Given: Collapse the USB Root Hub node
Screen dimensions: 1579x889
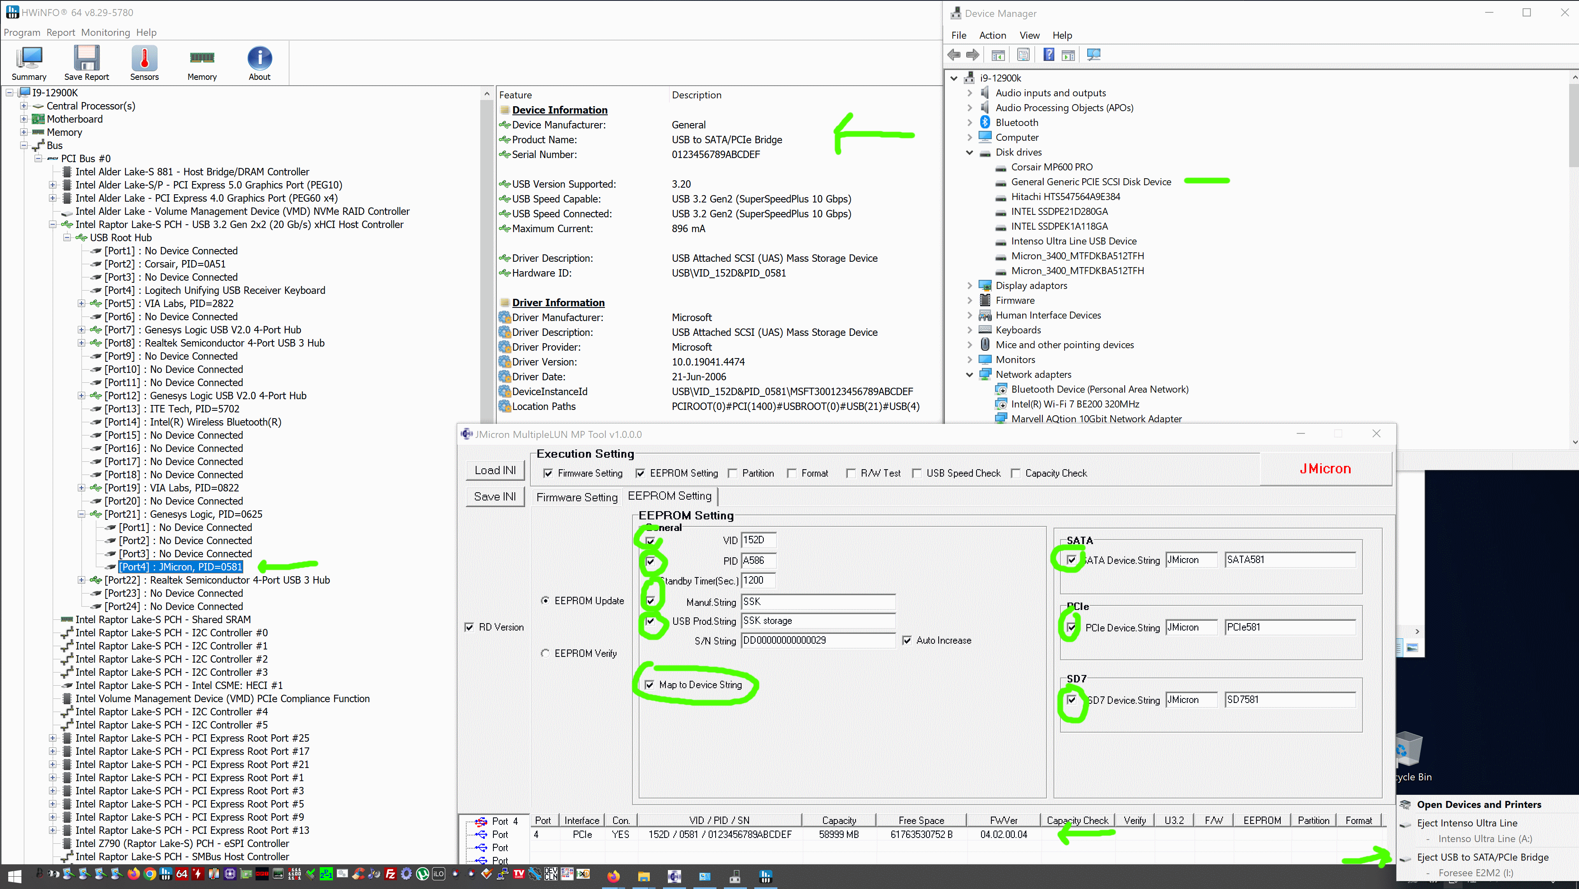Looking at the screenshot, I should point(67,238).
